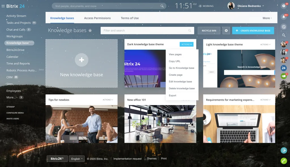The width and height of the screenshot is (290, 167).
Task: Open the Oksana Bednenko user menu
Action: pyautogui.click(x=251, y=6)
